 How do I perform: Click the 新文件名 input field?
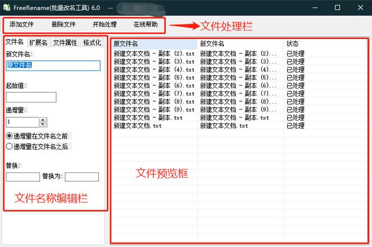click(x=53, y=66)
